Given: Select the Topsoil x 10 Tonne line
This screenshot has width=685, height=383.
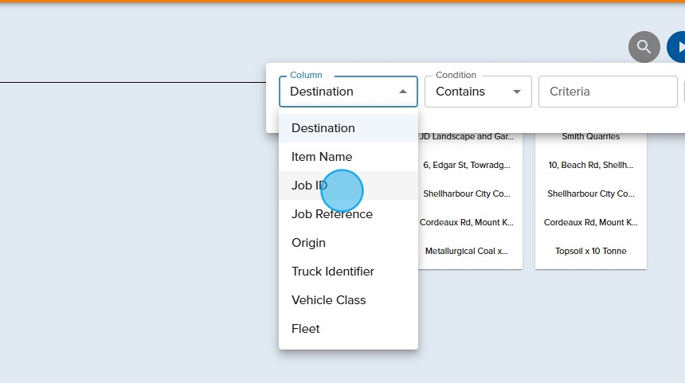Looking at the screenshot, I should pos(590,251).
